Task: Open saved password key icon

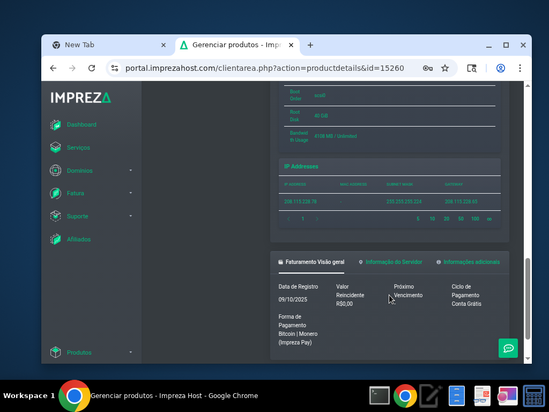Action: [427, 68]
